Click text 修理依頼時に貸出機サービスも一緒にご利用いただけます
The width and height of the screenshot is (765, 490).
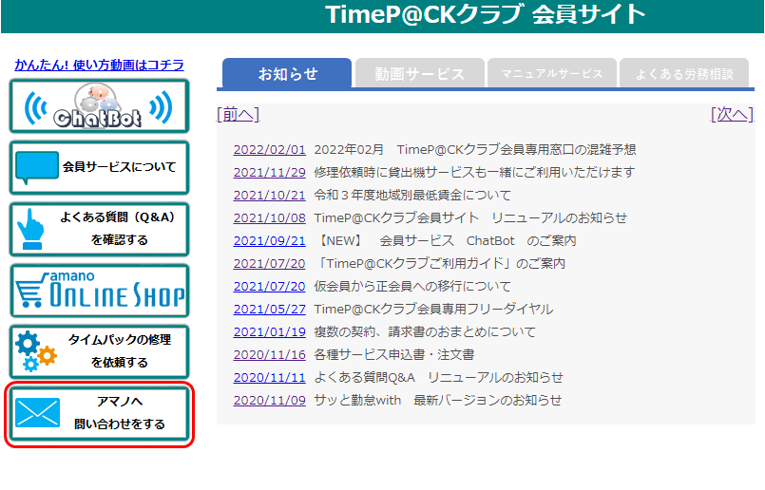(x=474, y=173)
